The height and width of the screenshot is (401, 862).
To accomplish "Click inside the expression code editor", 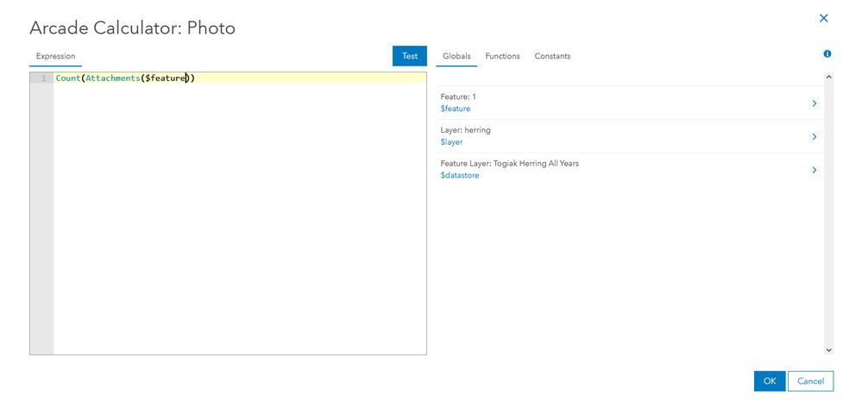I will point(240,216).
